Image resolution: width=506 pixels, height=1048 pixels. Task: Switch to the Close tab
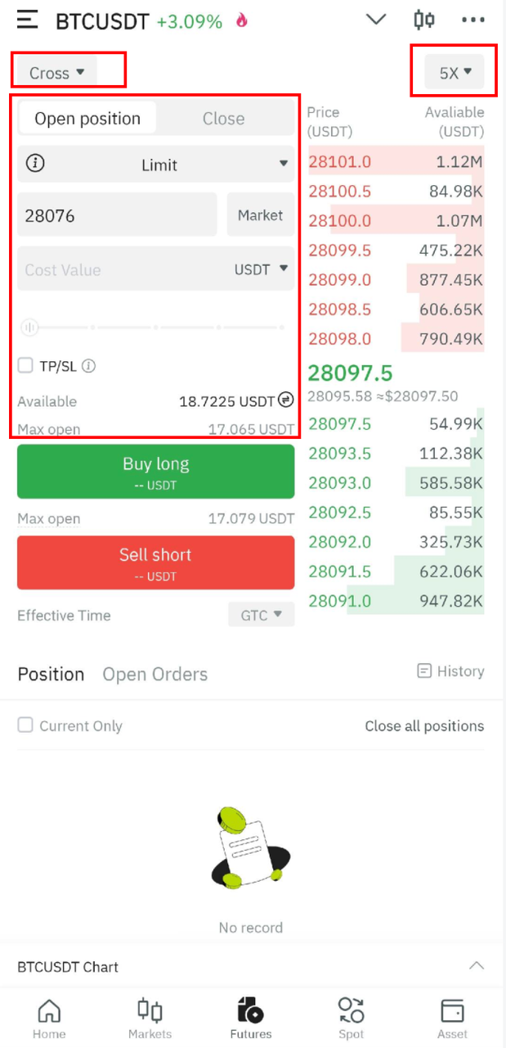point(223,119)
